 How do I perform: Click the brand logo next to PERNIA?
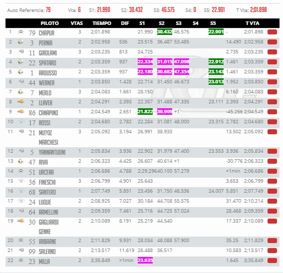click(21, 42)
